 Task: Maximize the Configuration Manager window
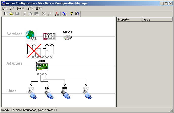(166, 3)
